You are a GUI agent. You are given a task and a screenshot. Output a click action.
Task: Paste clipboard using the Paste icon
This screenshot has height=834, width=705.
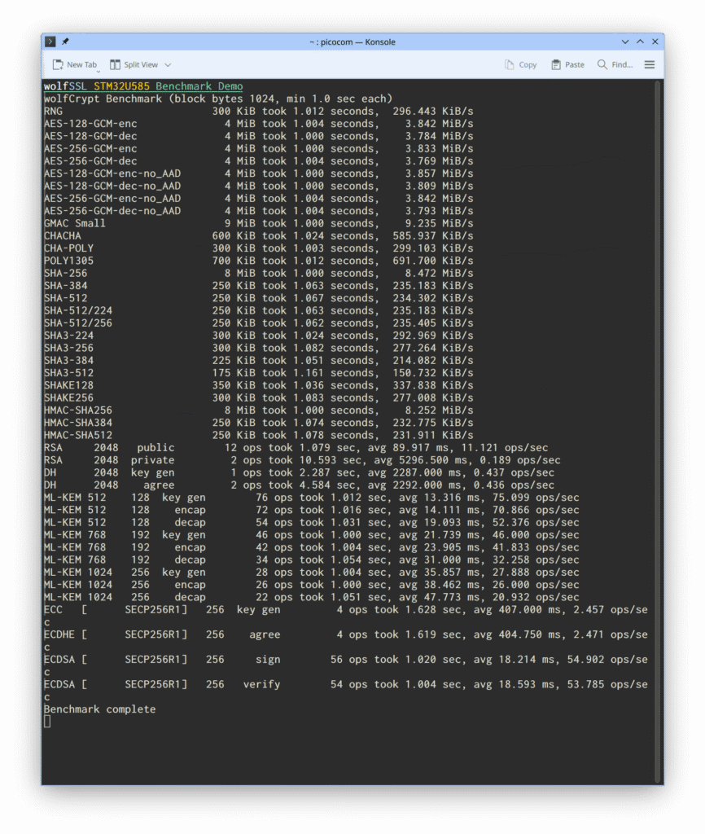click(x=567, y=64)
